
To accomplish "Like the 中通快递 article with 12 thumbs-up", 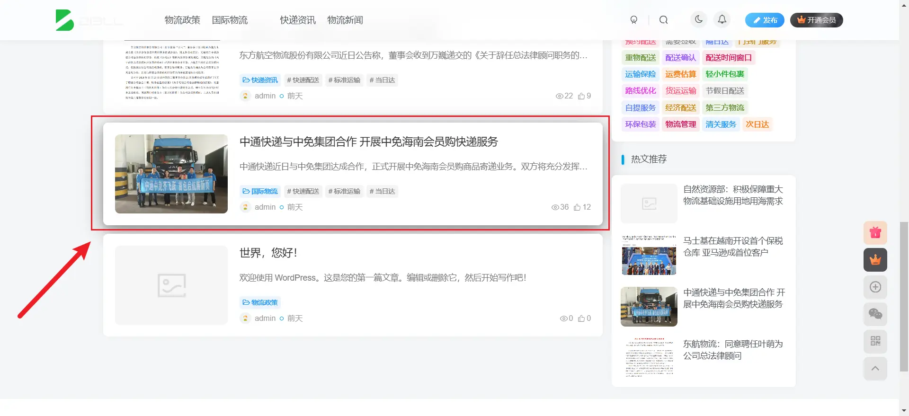I will click(x=582, y=207).
